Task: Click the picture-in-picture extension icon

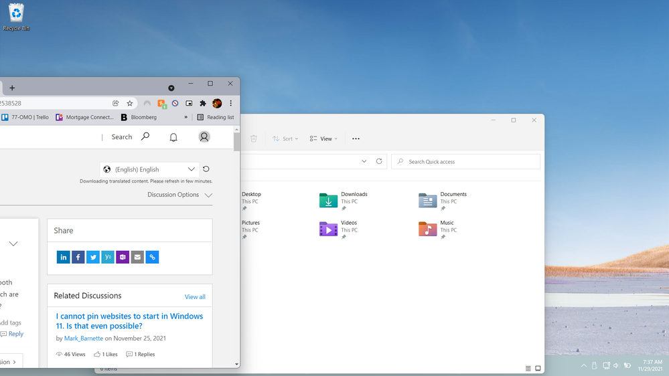Action: point(189,103)
